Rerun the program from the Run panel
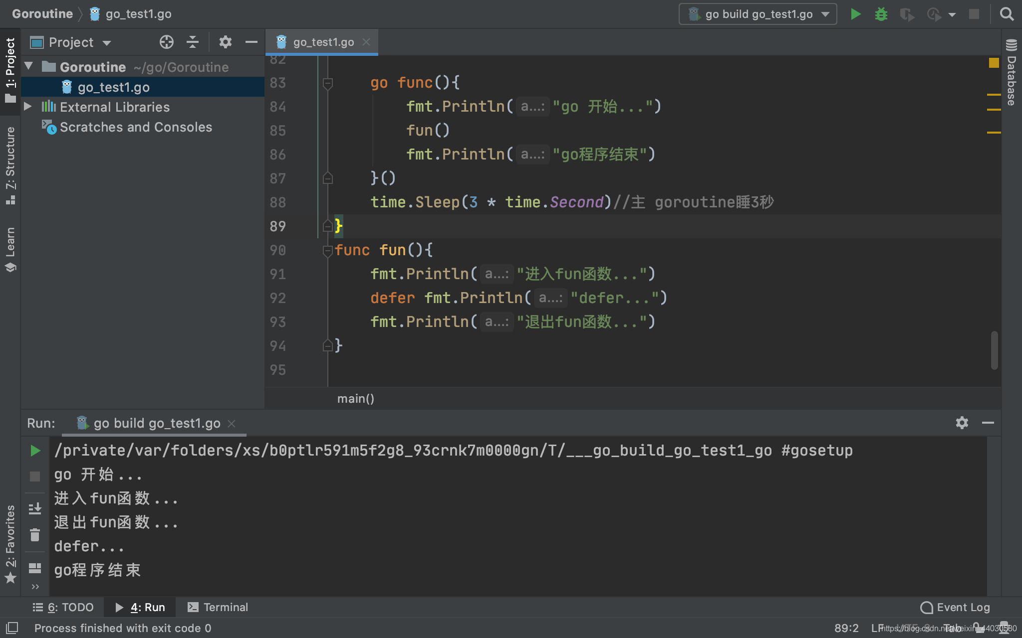Image resolution: width=1022 pixels, height=638 pixels. (x=35, y=451)
